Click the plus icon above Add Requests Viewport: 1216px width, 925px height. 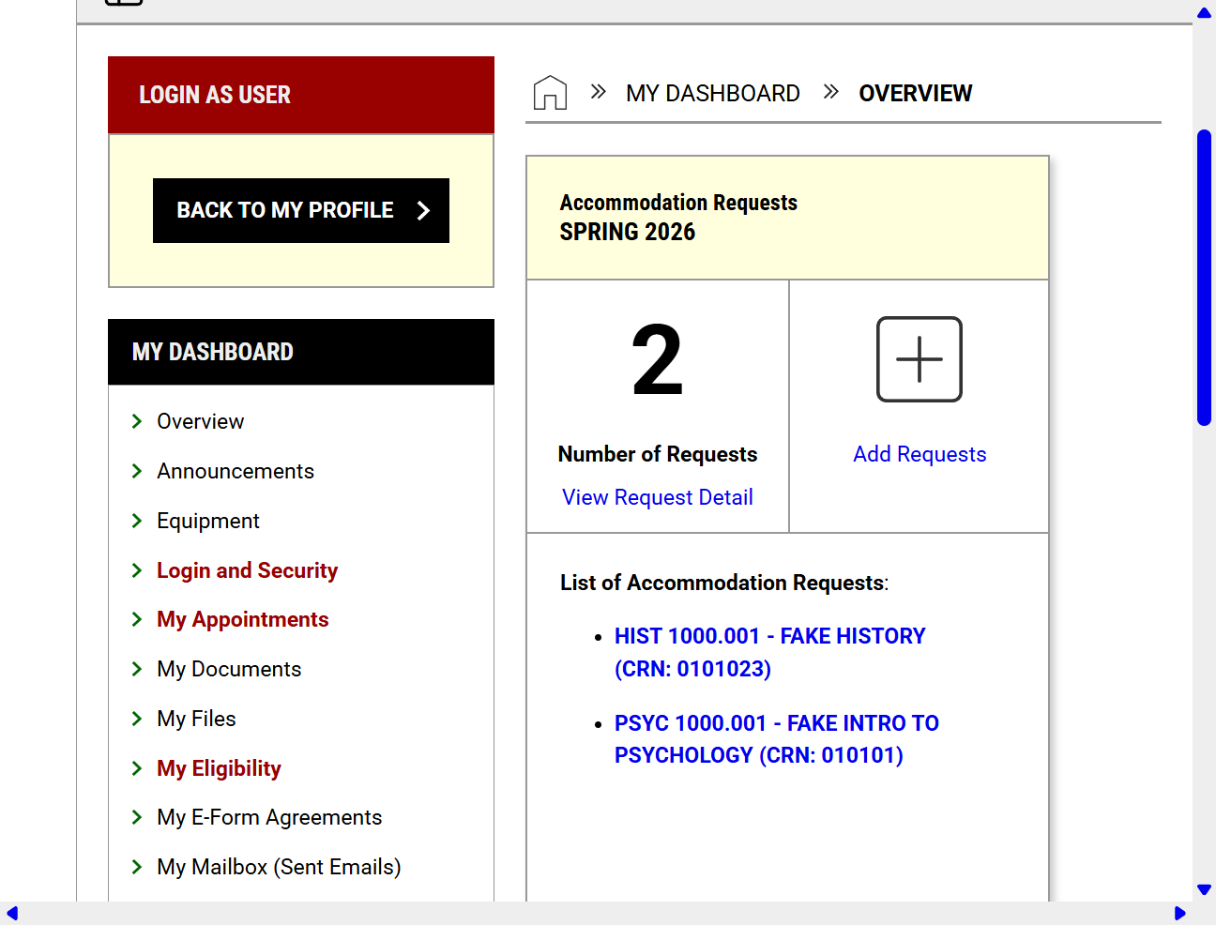(920, 359)
